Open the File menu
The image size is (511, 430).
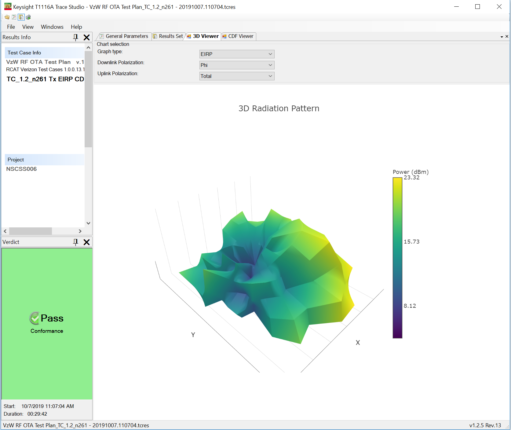(11, 27)
